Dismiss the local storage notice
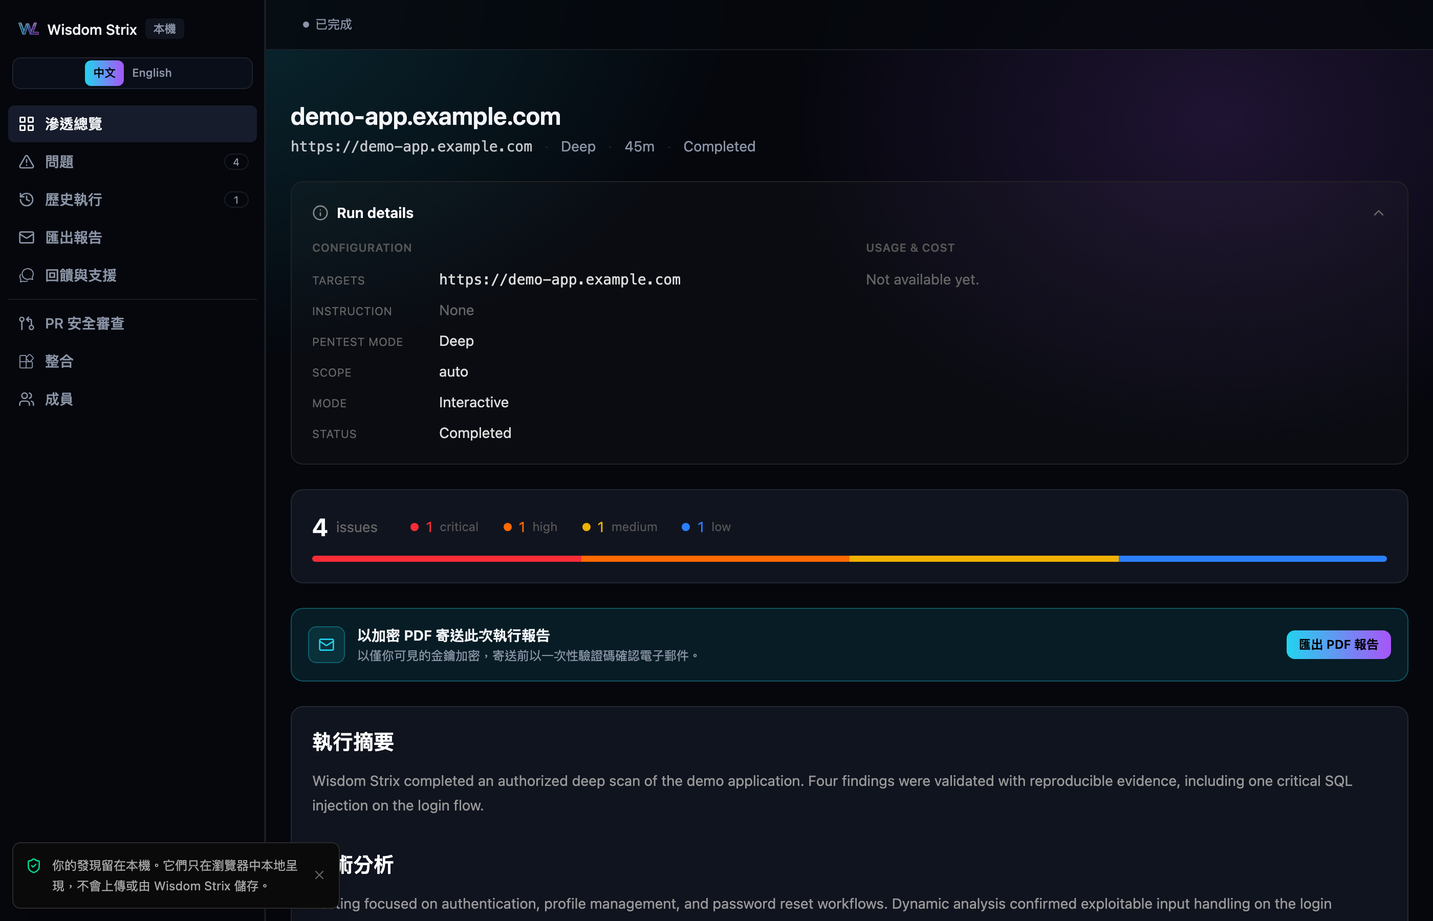The height and width of the screenshot is (921, 1433). tap(319, 875)
